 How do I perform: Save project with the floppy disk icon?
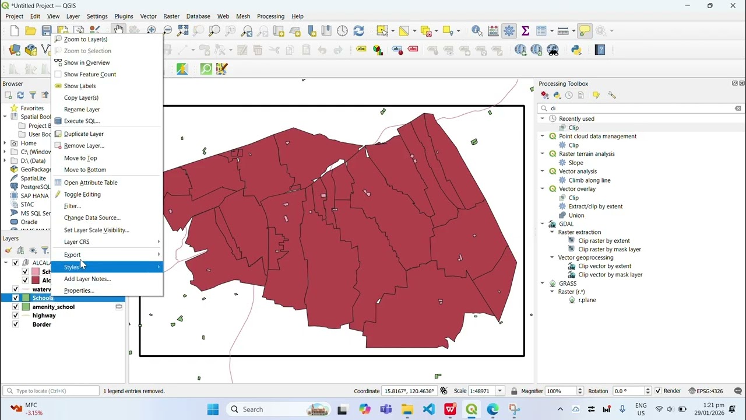point(47,31)
